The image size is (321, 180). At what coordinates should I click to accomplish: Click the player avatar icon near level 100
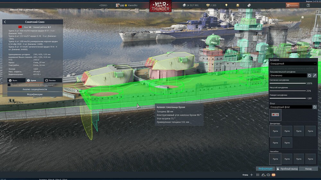[x=117, y=5]
